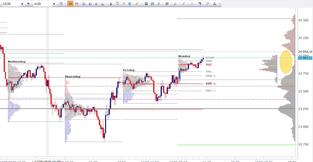The width and height of the screenshot is (313, 162).
Task: Click the toolbar overflow arrow
Action: (220, 4)
